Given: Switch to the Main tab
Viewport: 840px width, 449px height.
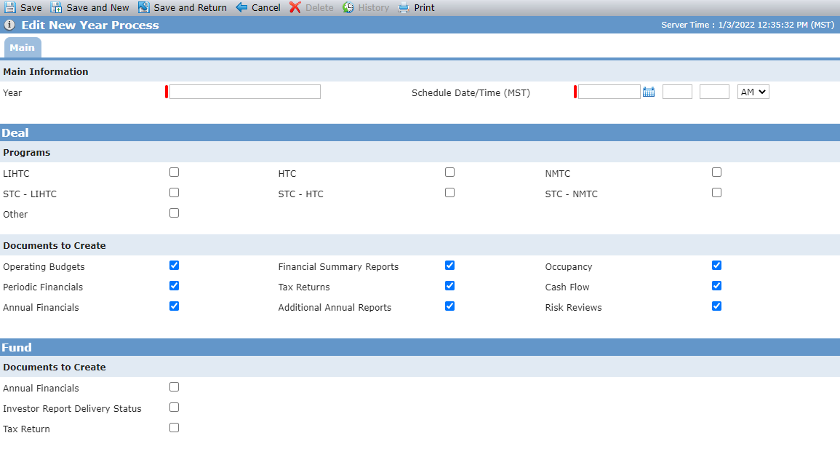Looking at the screenshot, I should 22,47.
